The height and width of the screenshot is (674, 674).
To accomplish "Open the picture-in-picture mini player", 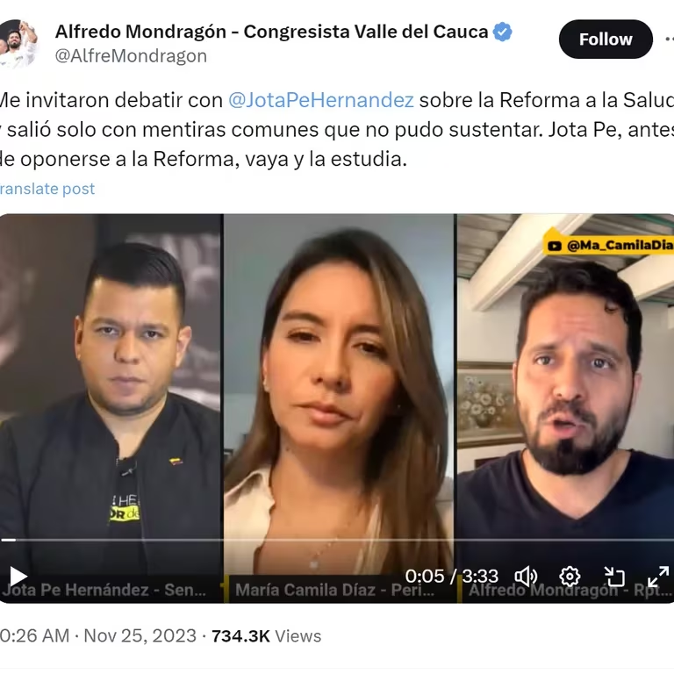I will 613,576.
